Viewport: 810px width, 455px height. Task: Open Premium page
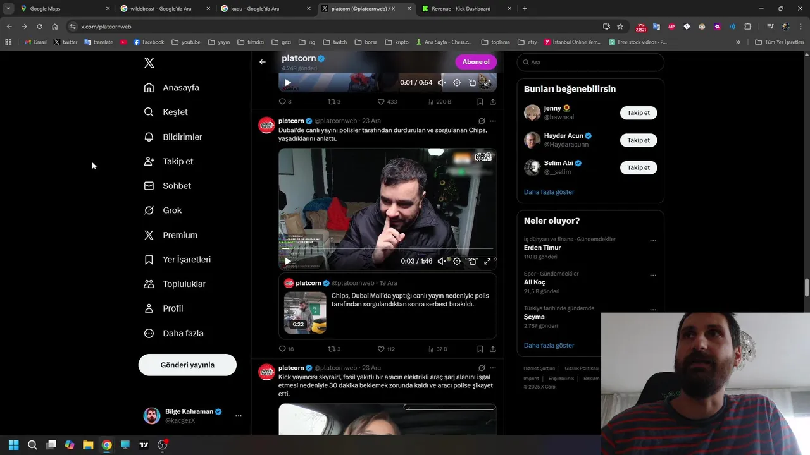pos(171,235)
